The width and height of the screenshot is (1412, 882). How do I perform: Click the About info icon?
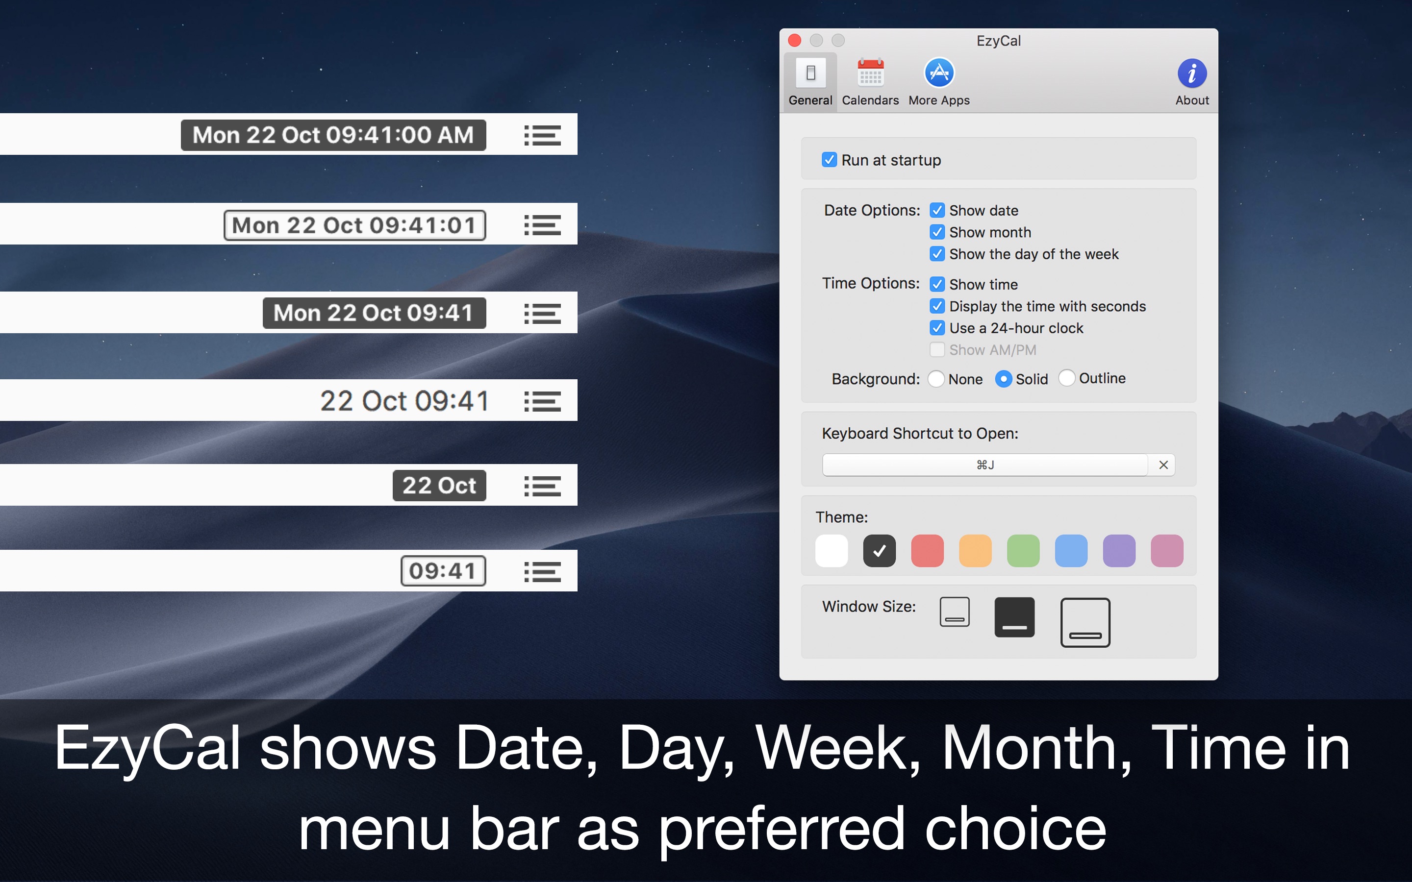pyautogui.click(x=1191, y=74)
